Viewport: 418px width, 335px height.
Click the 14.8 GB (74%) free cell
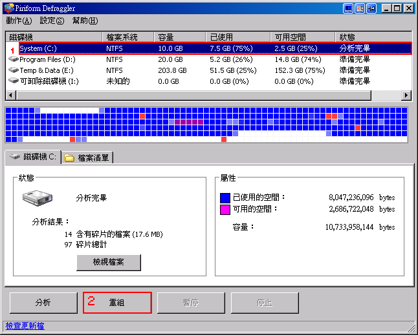click(x=298, y=59)
